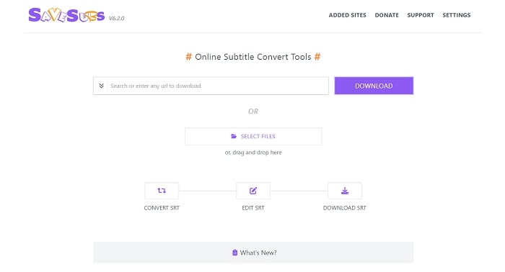Expand the What's New section bar
The width and height of the screenshot is (505, 272).
253,253
